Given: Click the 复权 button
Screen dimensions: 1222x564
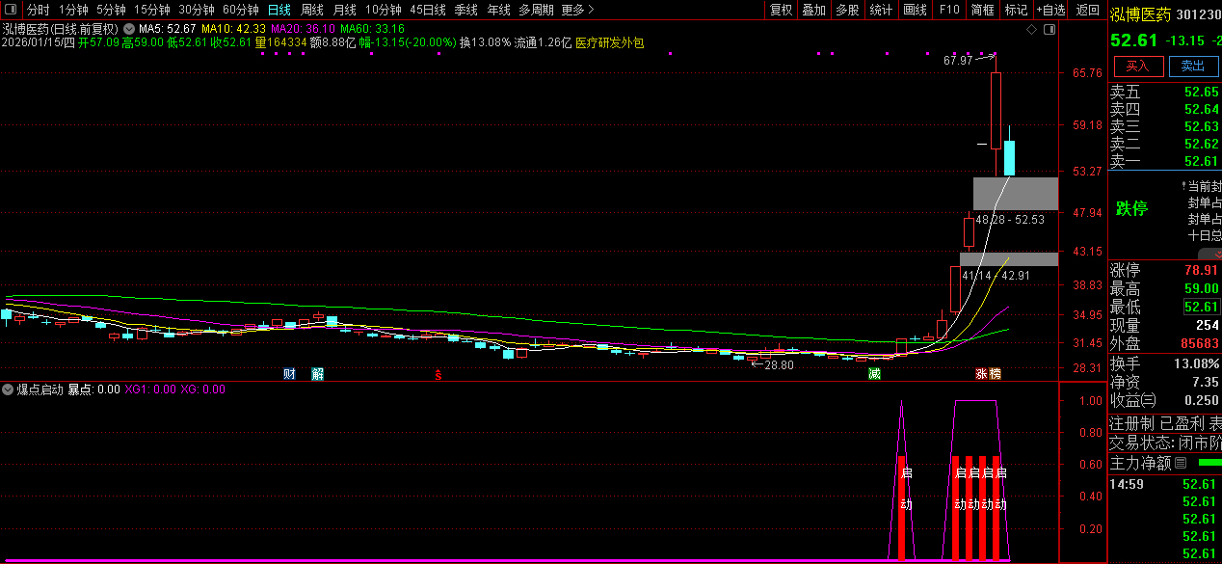Looking at the screenshot, I should pyautogui.click(x=781, y=10).
